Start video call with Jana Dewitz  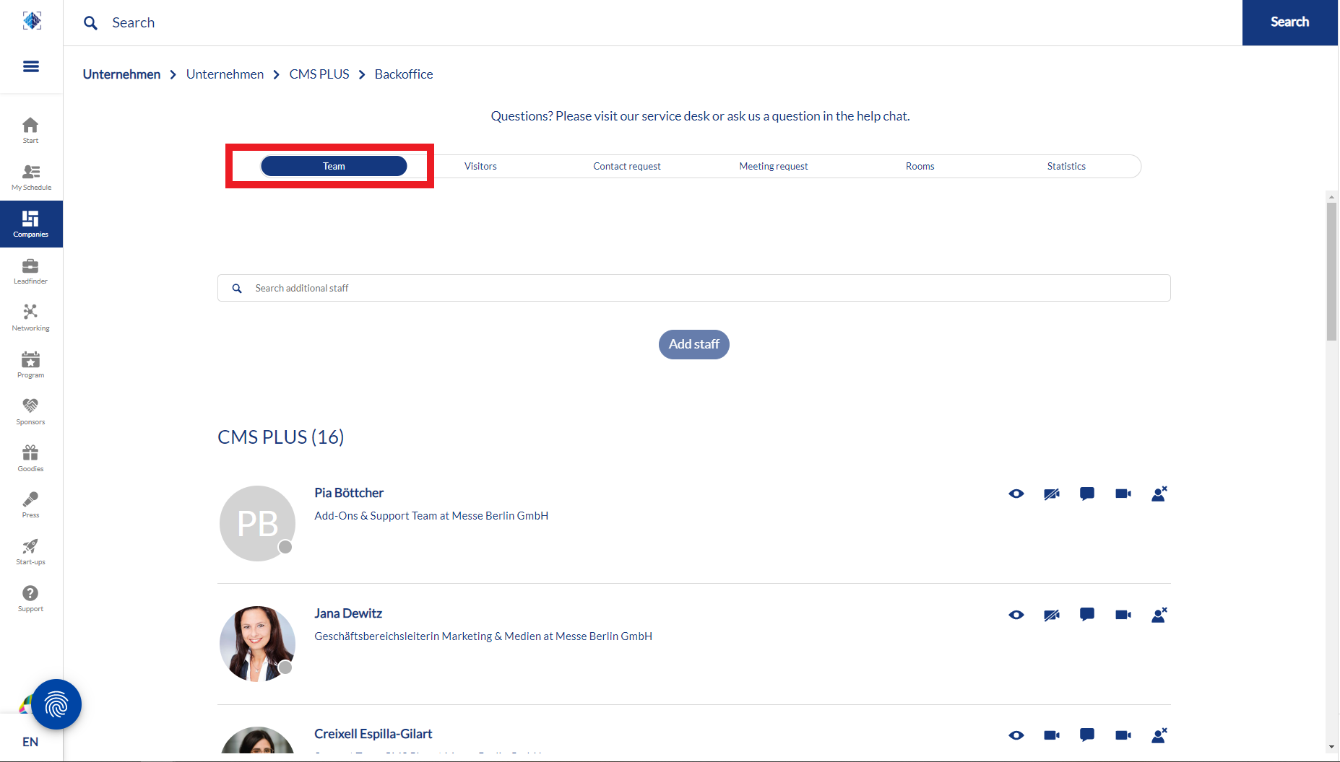(1123, 615)
